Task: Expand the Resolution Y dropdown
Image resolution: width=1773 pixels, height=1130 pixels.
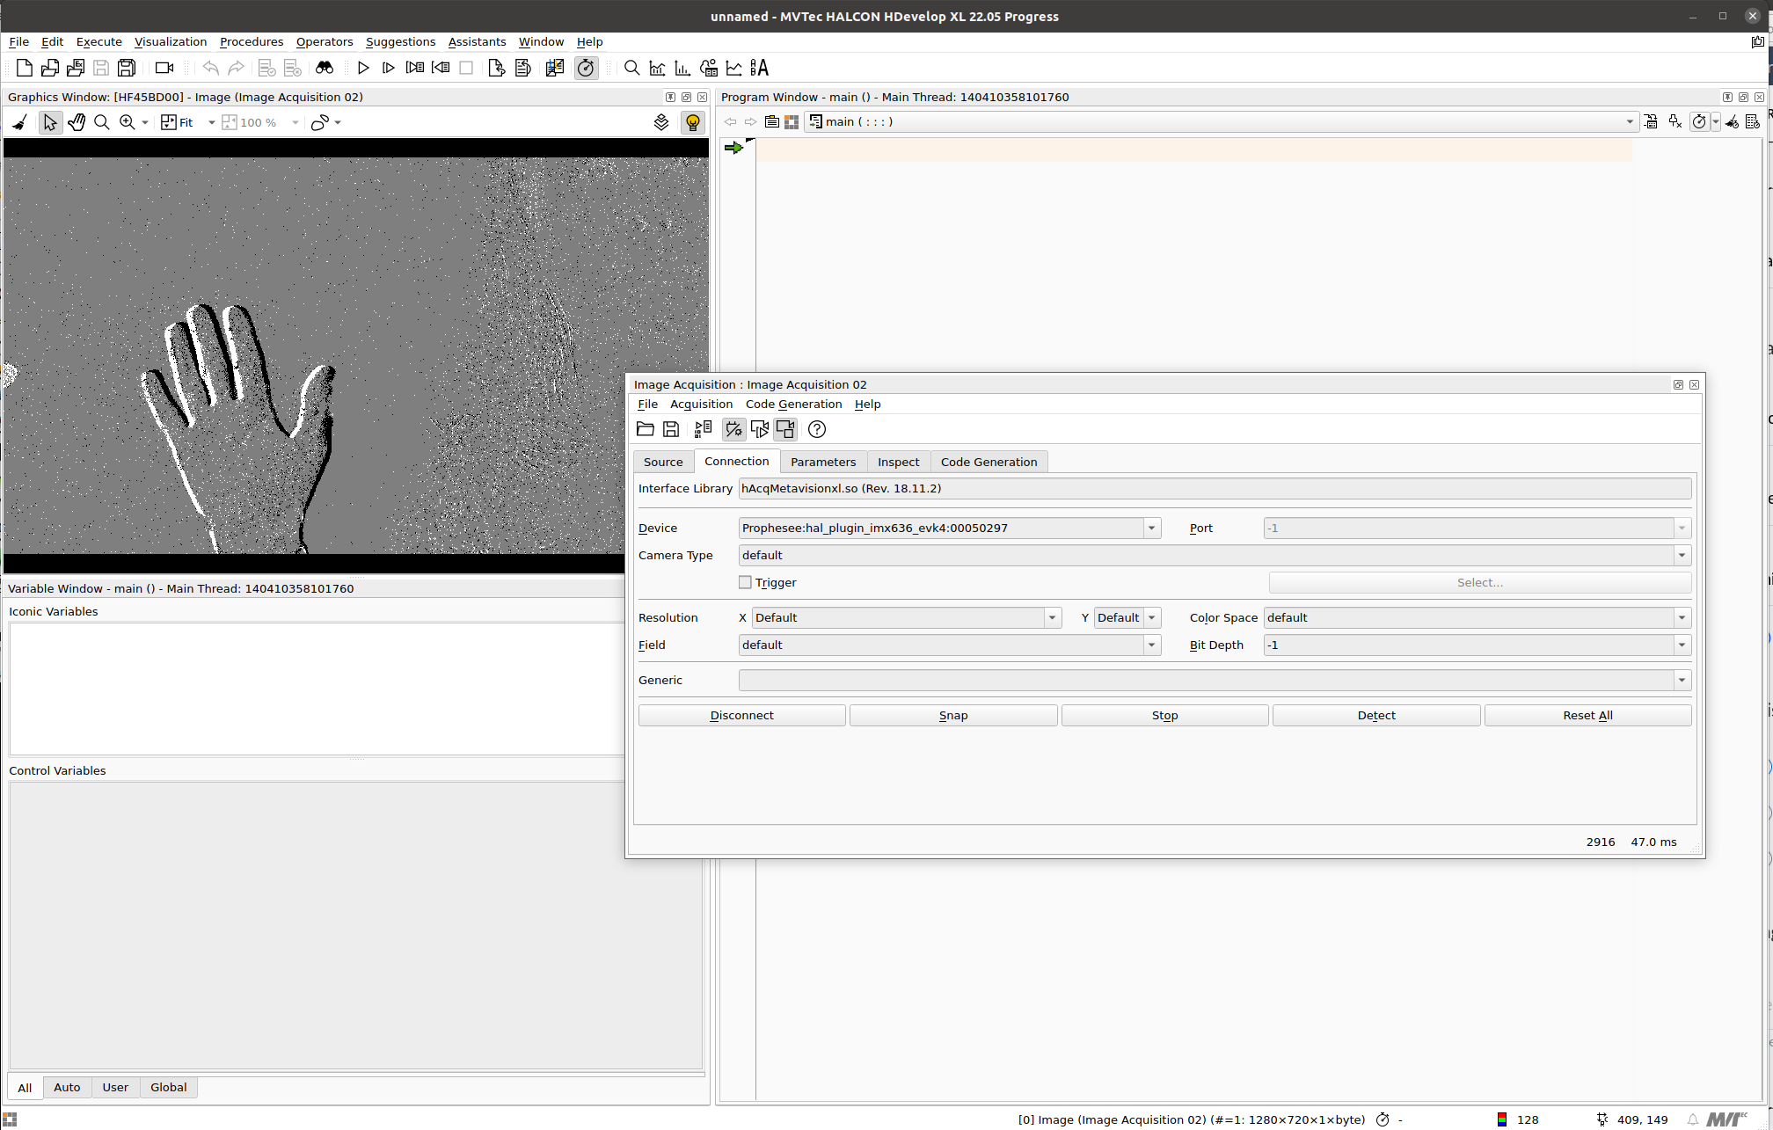Action: coord(1151,617)
